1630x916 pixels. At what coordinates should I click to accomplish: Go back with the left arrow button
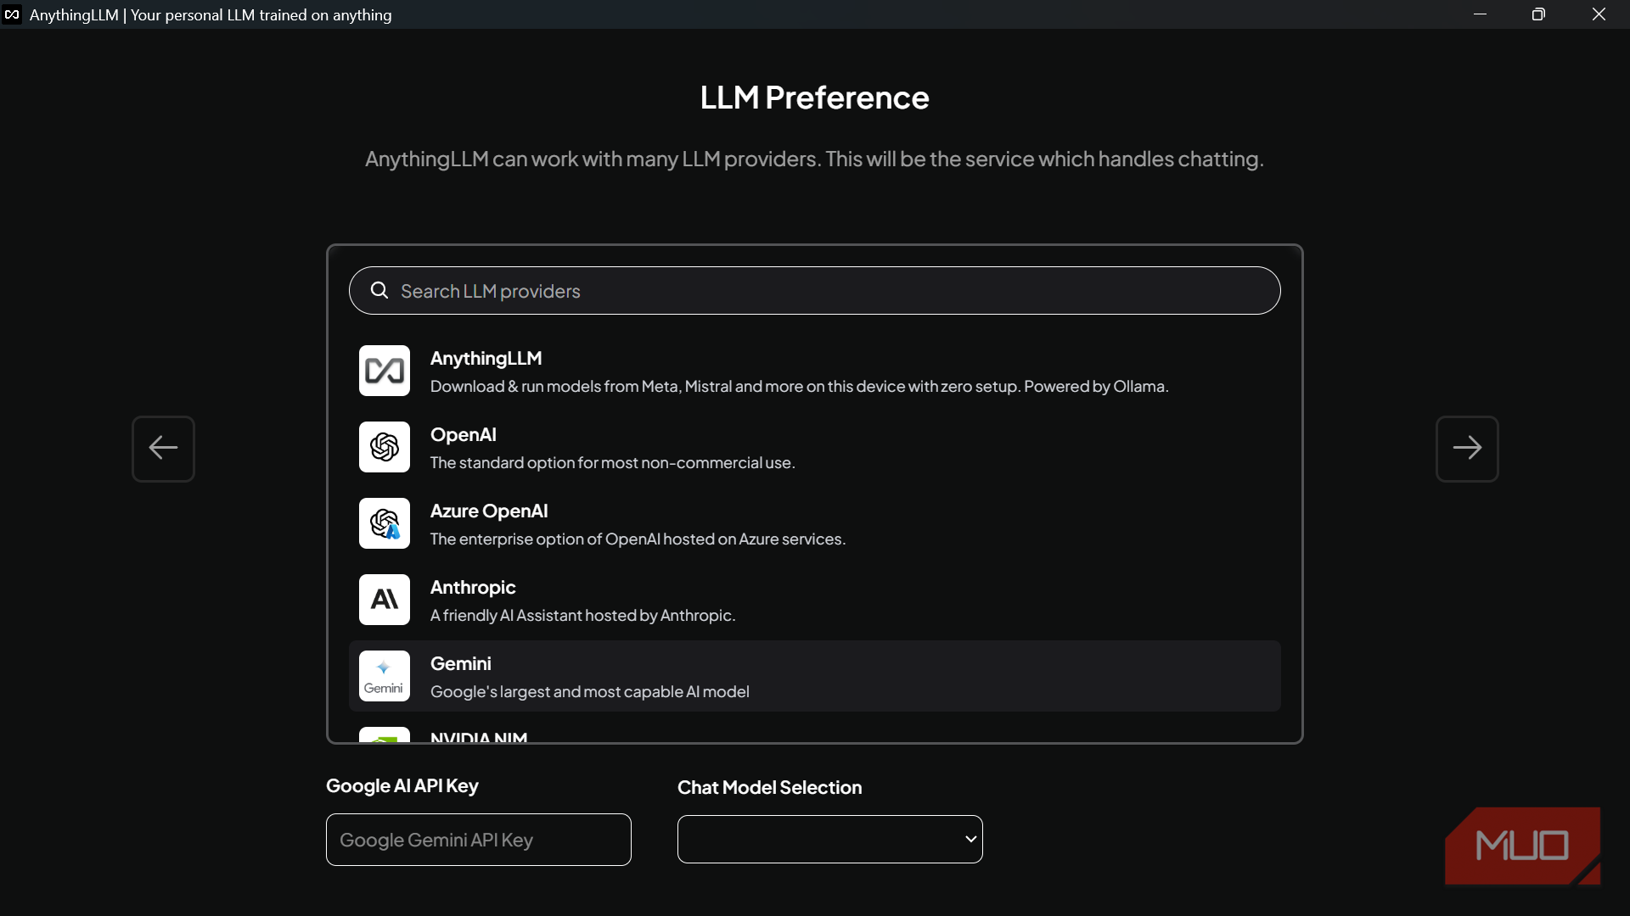tap(163, 449)
